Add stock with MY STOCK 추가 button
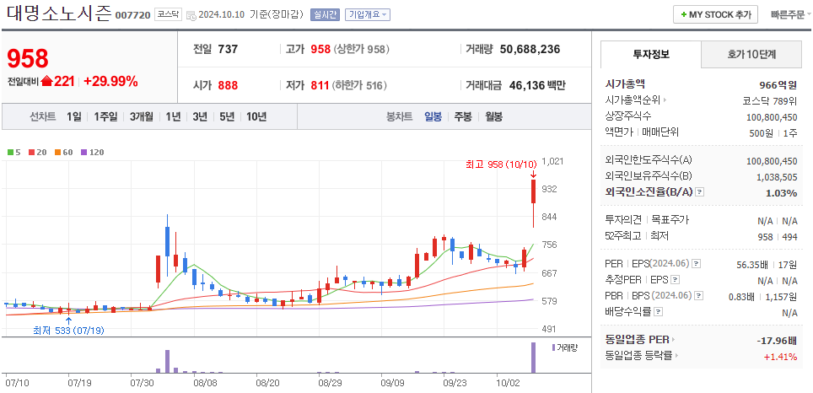The image size is (813, 393). click(x=715, y=14)
